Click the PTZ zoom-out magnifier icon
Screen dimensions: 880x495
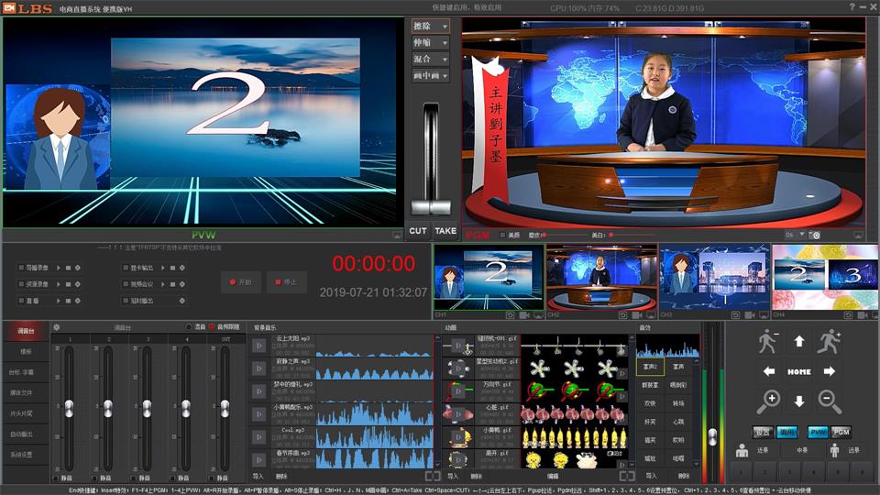(829, 401)
